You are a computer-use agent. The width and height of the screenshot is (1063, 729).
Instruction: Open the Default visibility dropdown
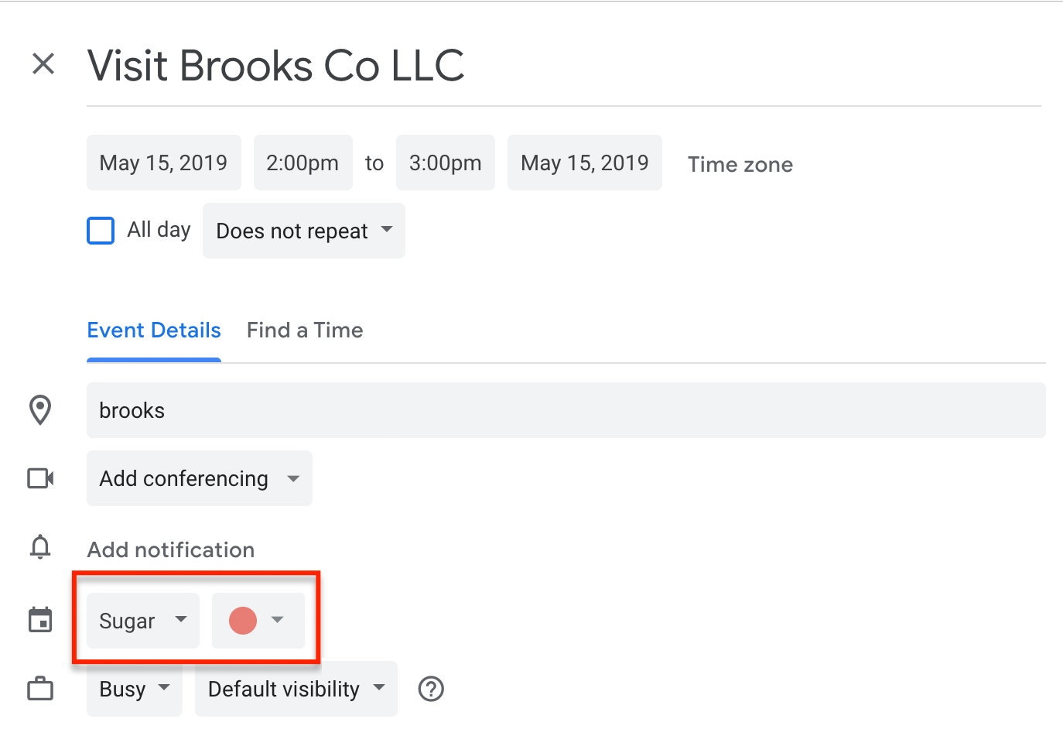[x=296, y=689]
